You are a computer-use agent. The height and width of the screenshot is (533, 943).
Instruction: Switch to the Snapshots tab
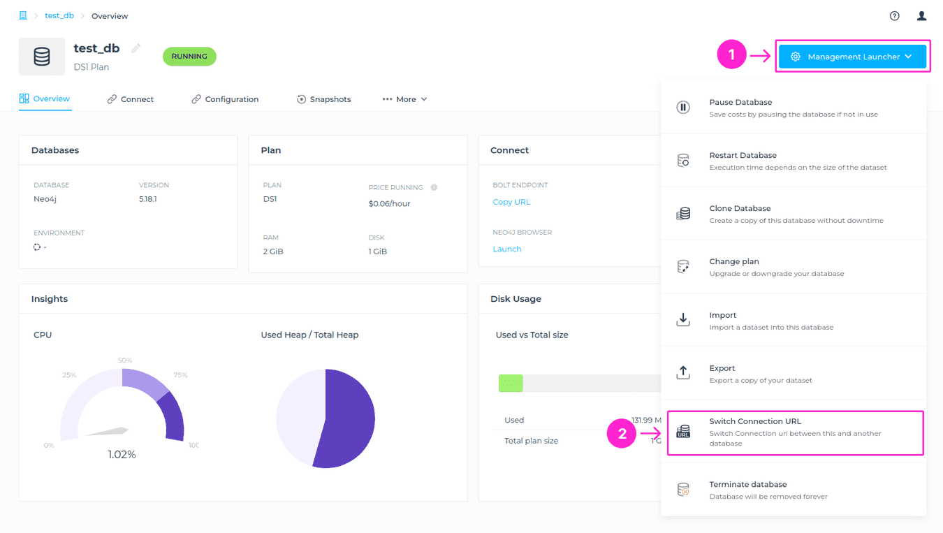point(324,98)
